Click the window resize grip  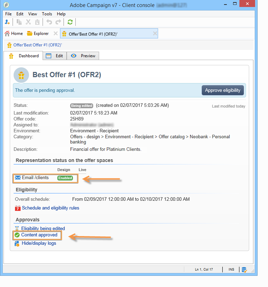click(x=253, y=271)
